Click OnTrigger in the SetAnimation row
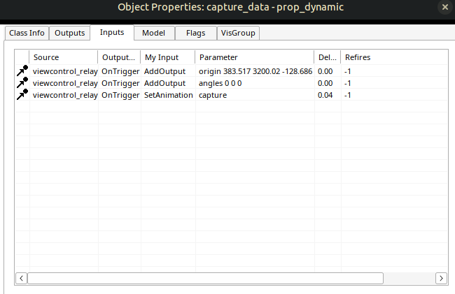 coord(120,95)
